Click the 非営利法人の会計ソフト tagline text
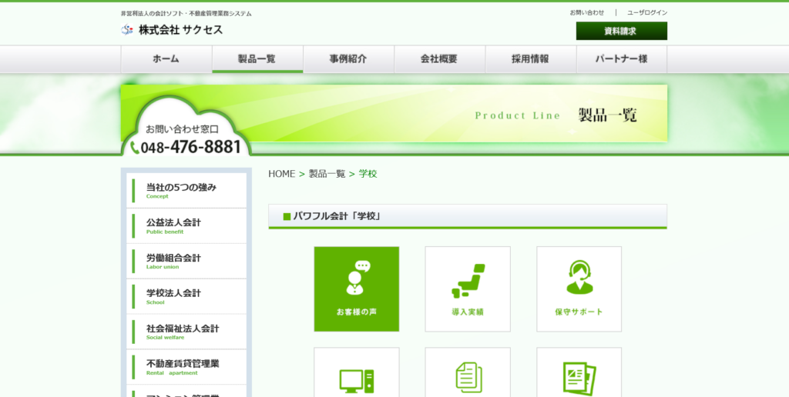The width and height of the screenshot is (789, 397). (x=186, y=14)
